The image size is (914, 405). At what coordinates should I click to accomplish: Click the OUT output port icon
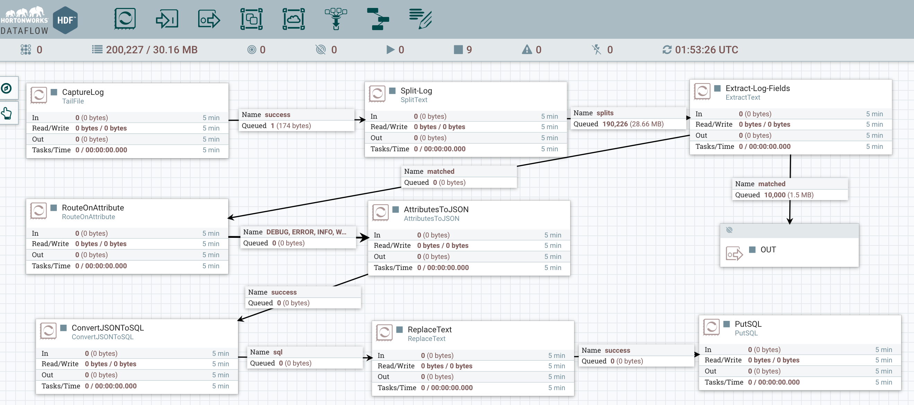coord(734,253)
